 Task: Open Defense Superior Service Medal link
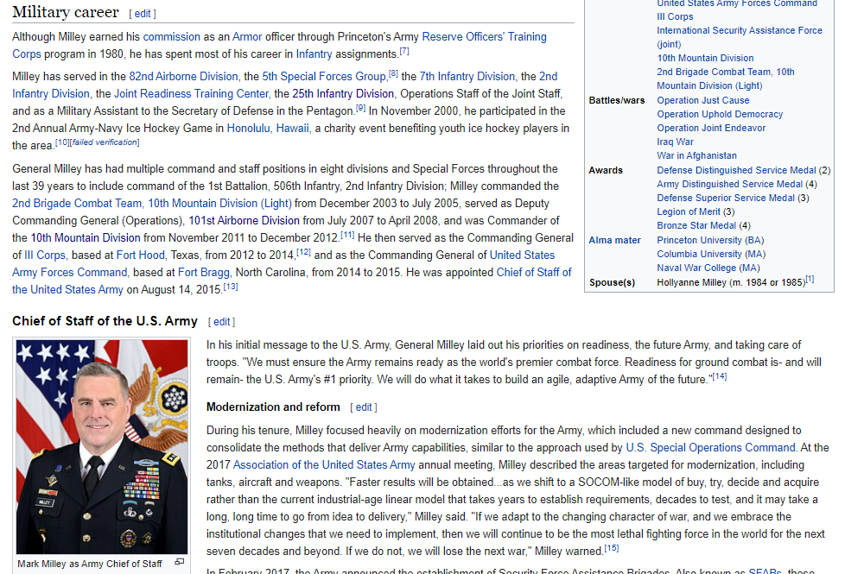coord(726,199)
